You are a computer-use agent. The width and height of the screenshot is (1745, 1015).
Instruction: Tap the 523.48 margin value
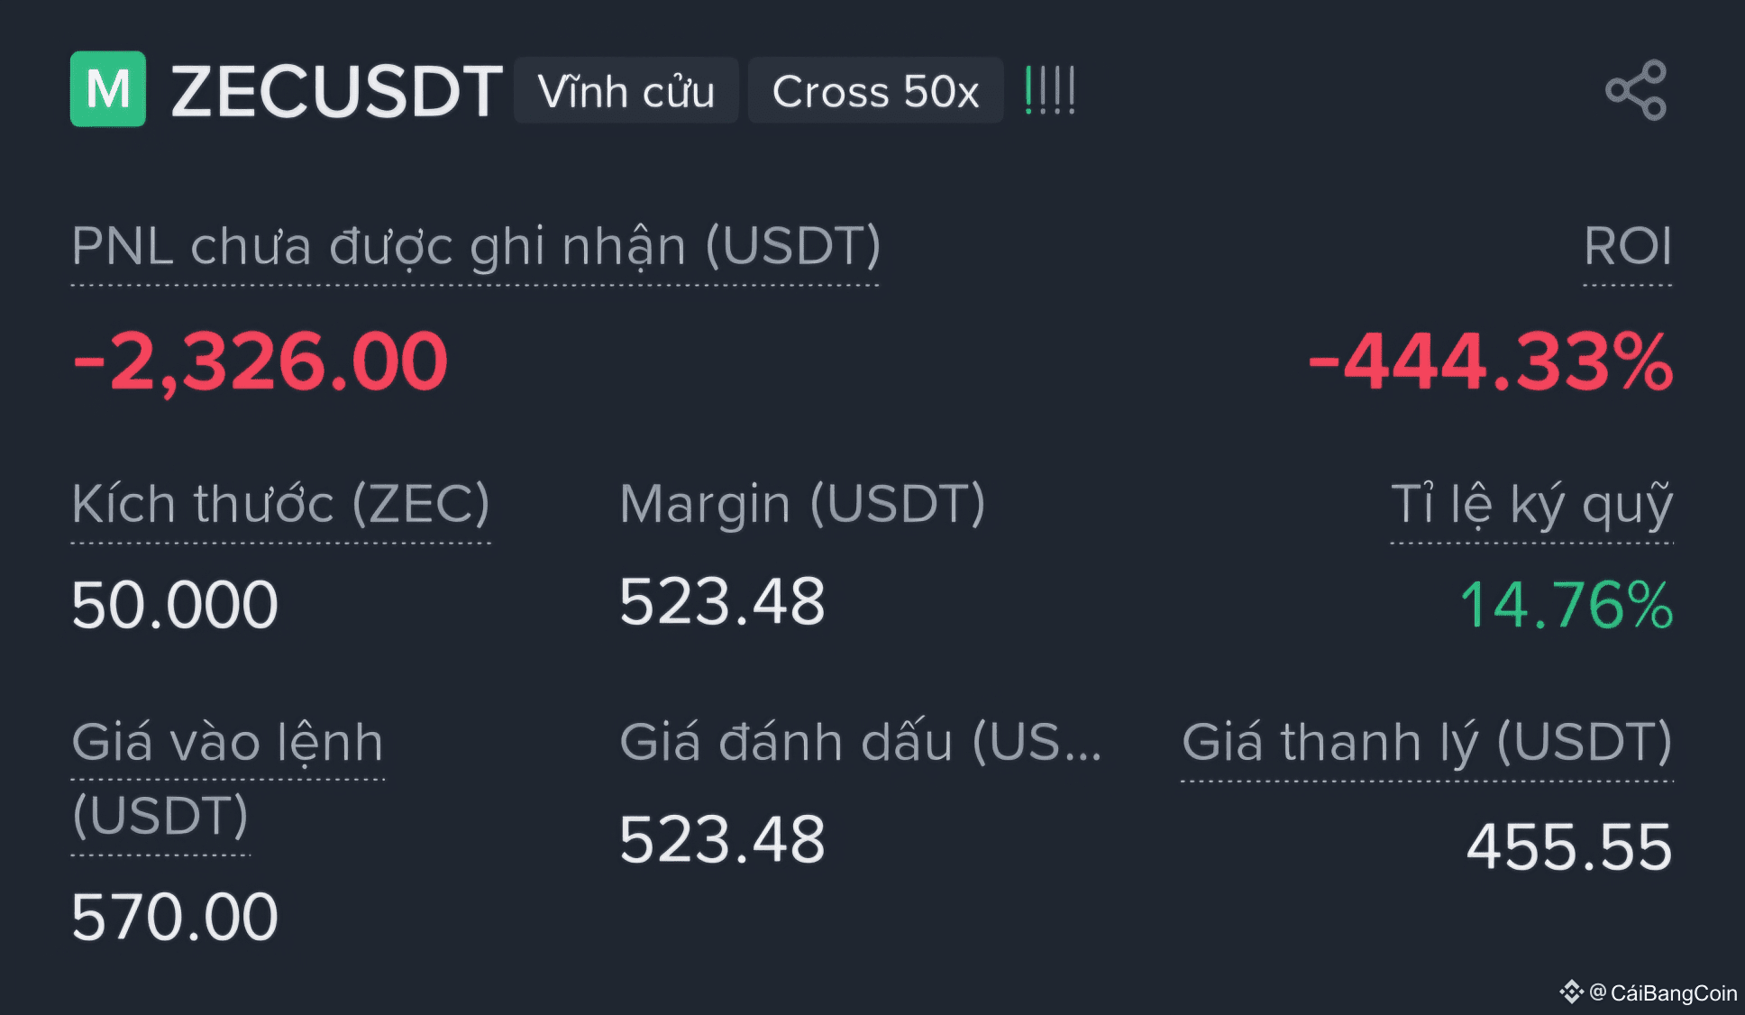722,601
